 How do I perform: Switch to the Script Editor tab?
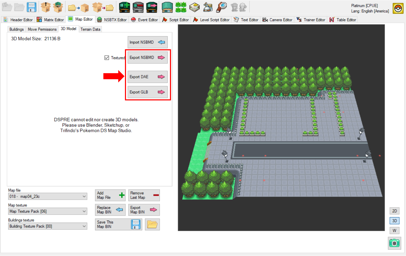(176, 20)
